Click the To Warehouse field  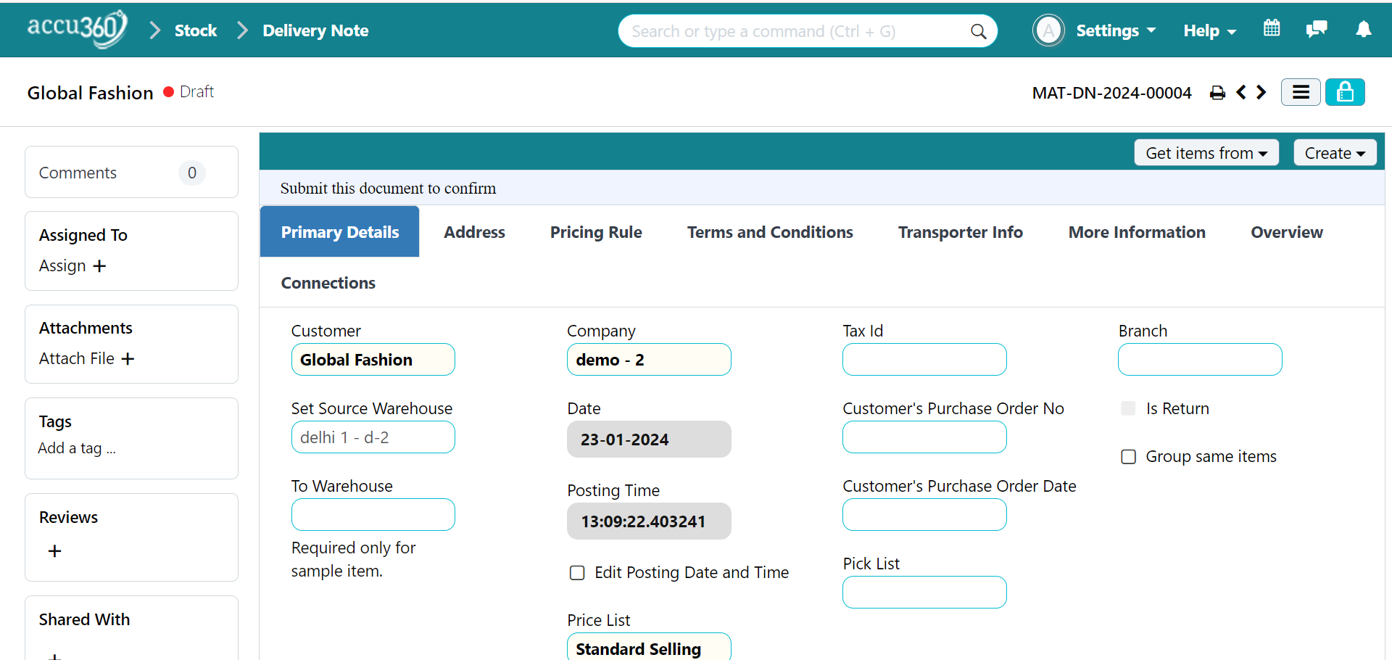(373, 515)
